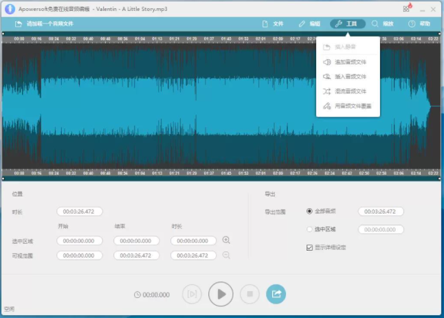Click the 时长 total duration field

pos(80,212)
